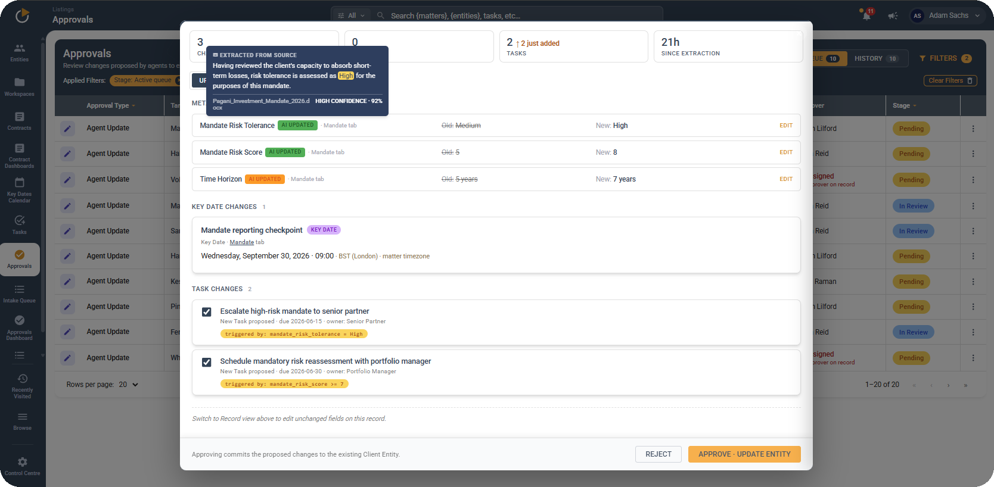The height and width of the screenshot is (487, 994).
Task: Select the mandate_risk_tolerance trigger tag
Action: coord(294,334)
